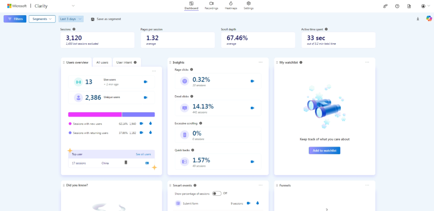Click the Copilot icon in top right
The height and width of the screenshot is (211, 434).
(429, 18)
